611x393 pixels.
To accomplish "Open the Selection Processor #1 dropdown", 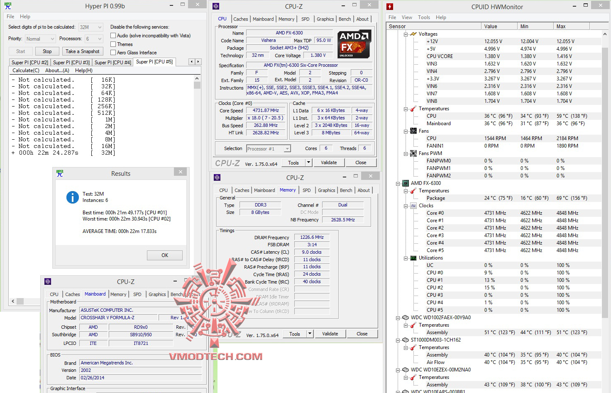I will click(x=269, y=149).
